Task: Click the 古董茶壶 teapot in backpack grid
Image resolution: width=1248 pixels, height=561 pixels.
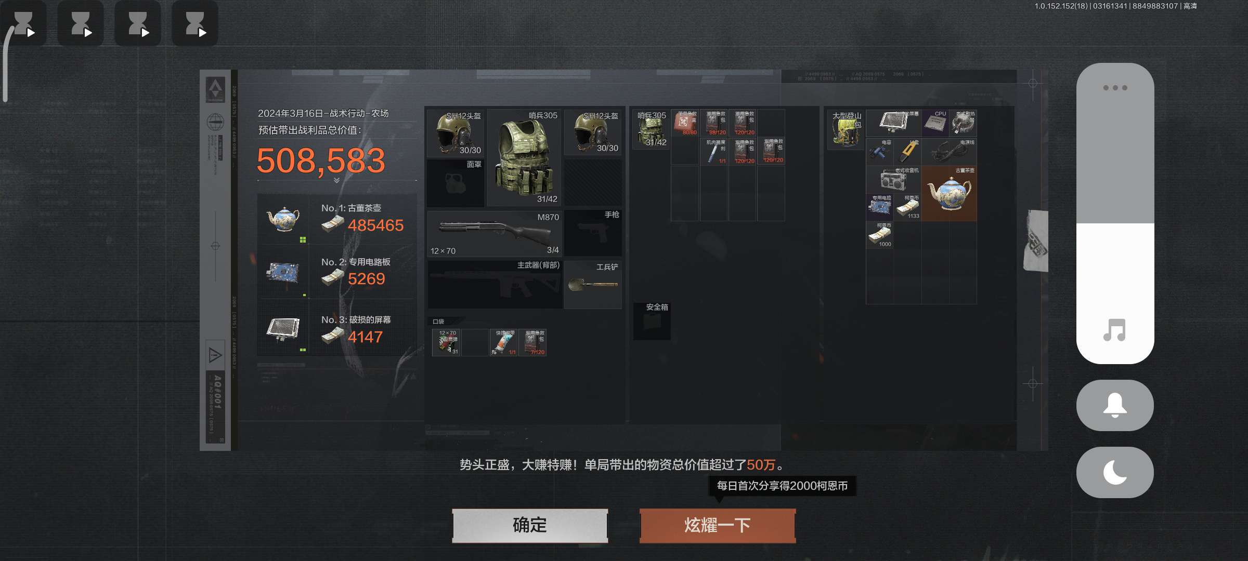Action: tap(949, 193)
